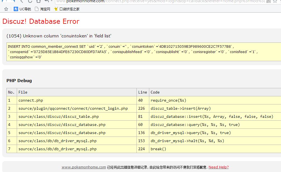
Task: Click line number 224 cell
Action: click(143, 149)
